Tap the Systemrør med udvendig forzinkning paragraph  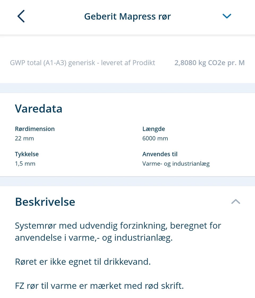click(x=118, y=226)
